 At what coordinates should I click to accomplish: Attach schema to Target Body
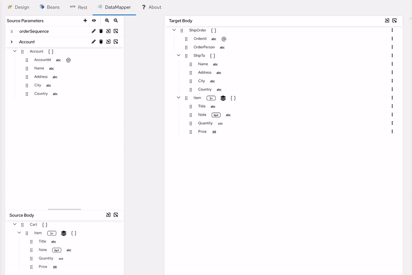tap(387, 21)
